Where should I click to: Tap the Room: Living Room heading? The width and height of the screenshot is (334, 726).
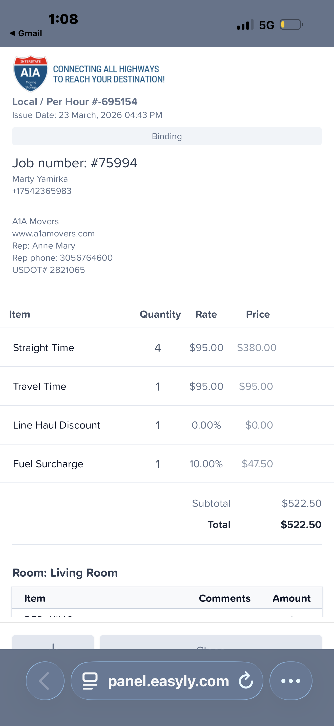pos(65,573)
